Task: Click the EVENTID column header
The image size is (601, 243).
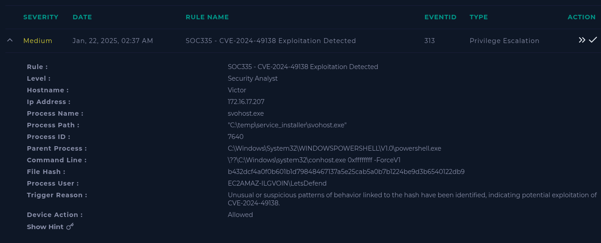Action: 440,17
